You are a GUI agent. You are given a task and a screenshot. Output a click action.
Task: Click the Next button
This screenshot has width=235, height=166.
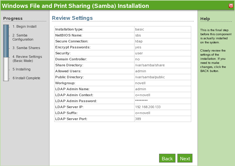coord(185,158)
